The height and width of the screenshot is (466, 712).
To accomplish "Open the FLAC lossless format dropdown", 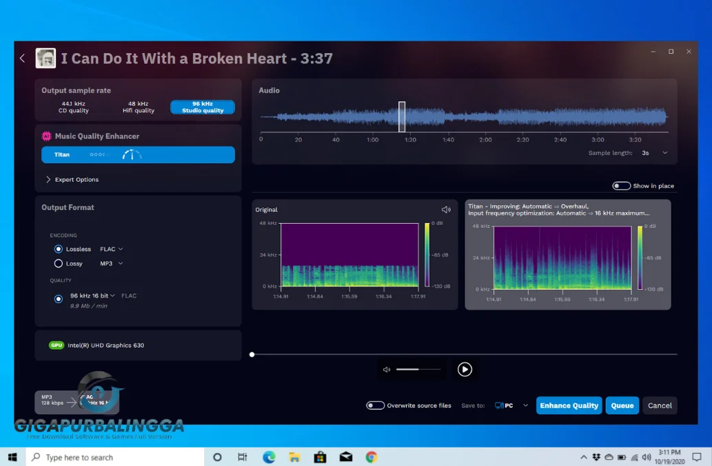I will pos(111,249).
